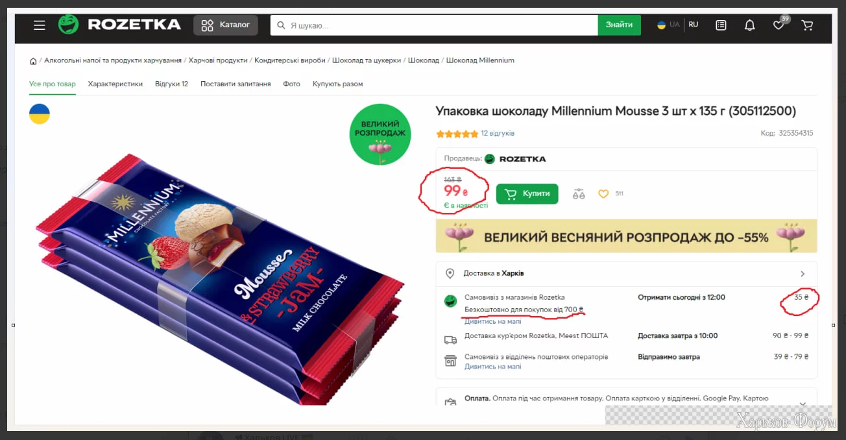Open the notifications bell icon
The height and width of the screenshot is (440, 846).
point(749,25)
